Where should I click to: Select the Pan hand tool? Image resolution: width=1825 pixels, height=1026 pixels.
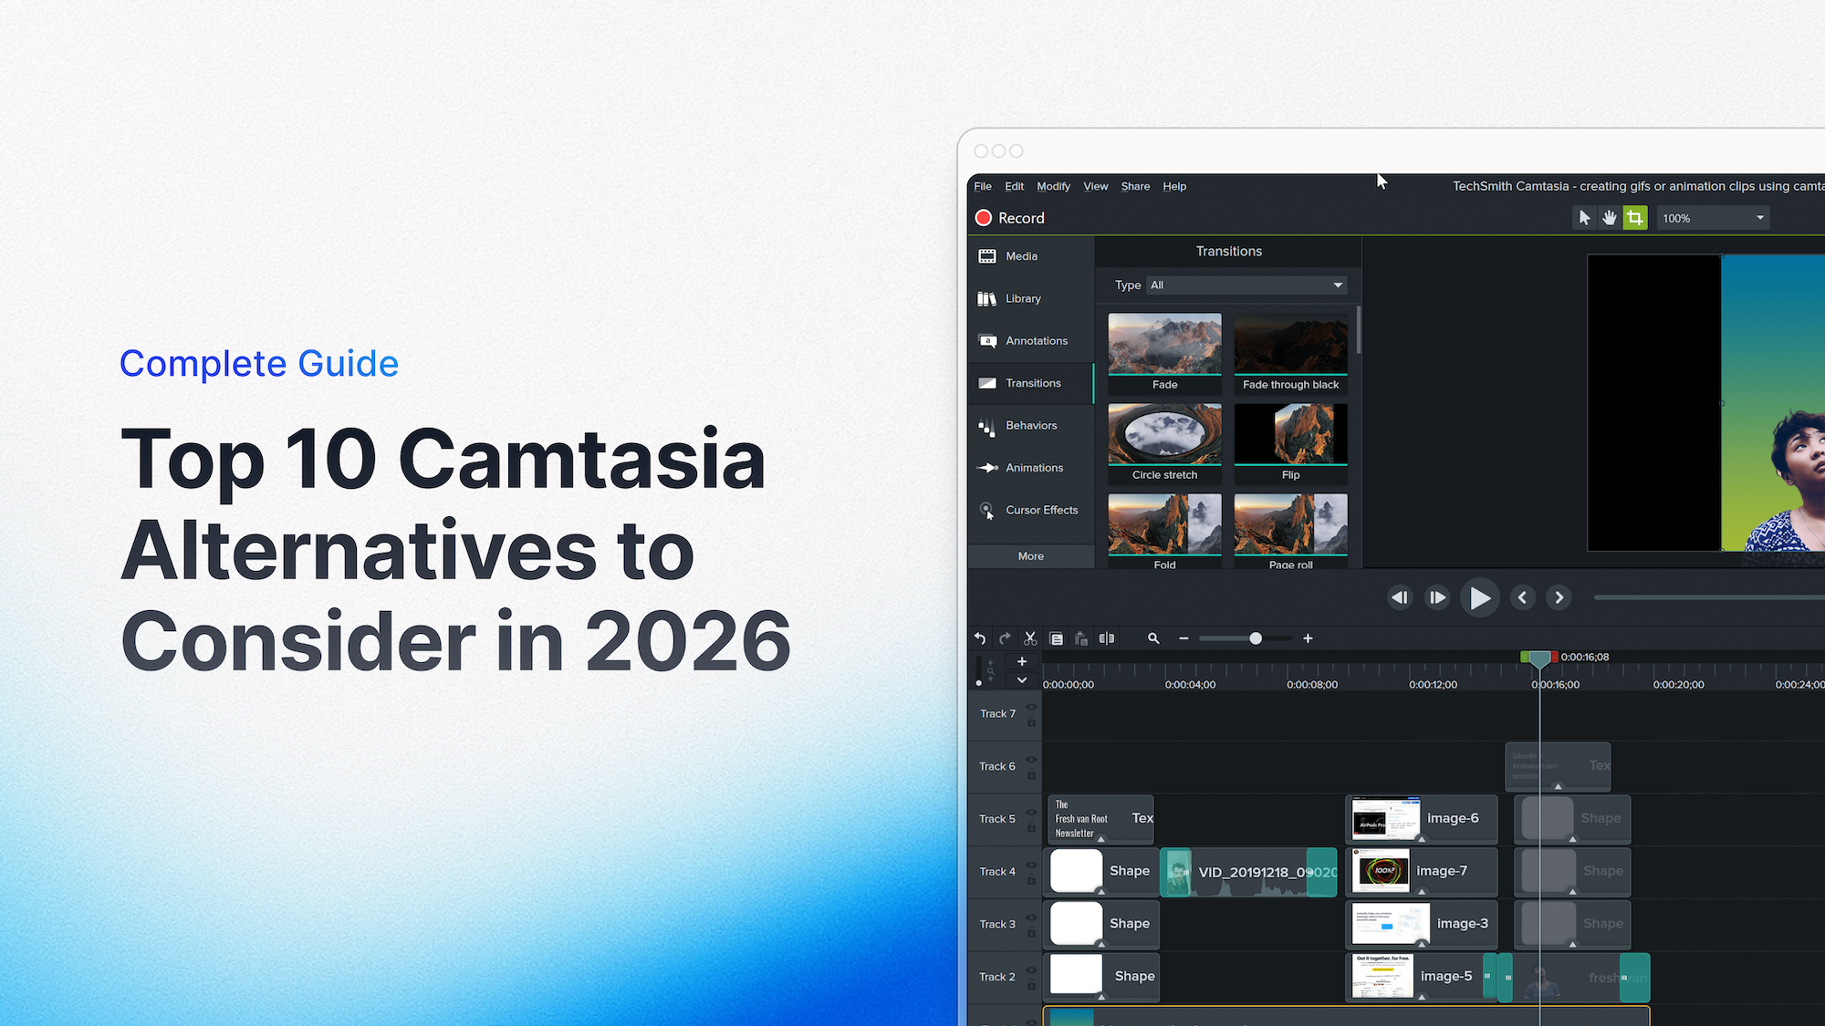pos(1610,218)
